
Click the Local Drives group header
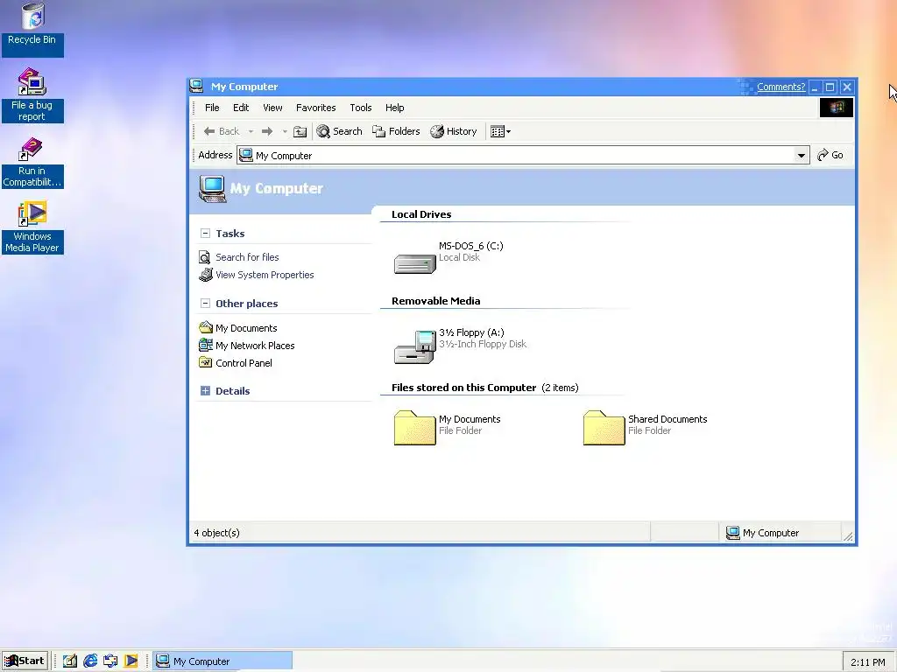coord(421,214)
